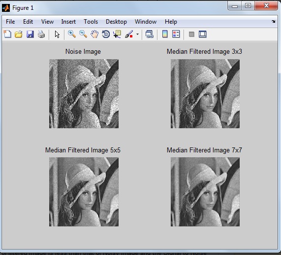Select the 'Median Filtered Image 7x7' title
Viewport: 281px width, 255px height.
[x=204, y=150]
